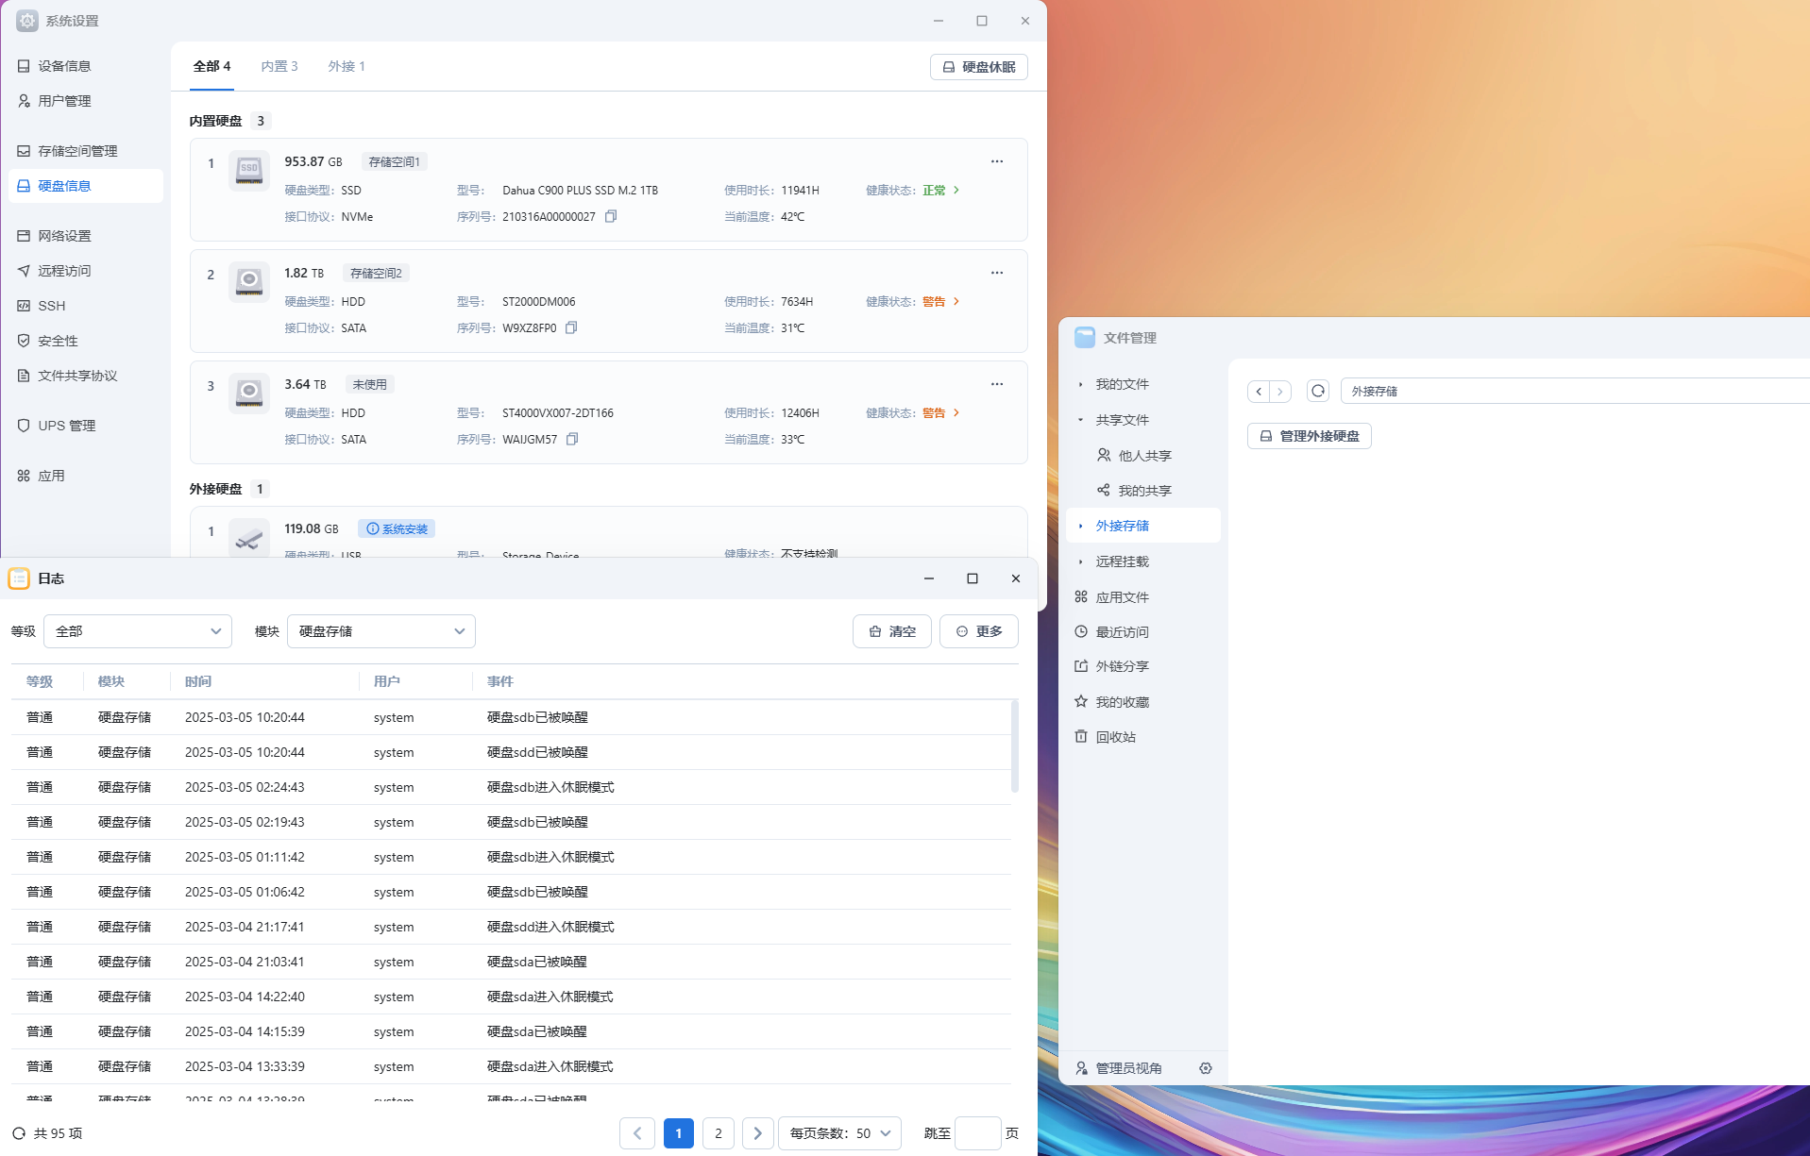Screen dimensions: 1810x1156
Task: Open SSH settings in sidebar
Action: click(86, 306)
